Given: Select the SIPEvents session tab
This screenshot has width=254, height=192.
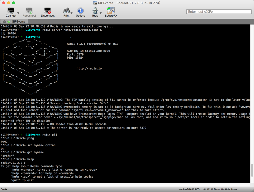Looking at the screenshot, I should 14,22.
